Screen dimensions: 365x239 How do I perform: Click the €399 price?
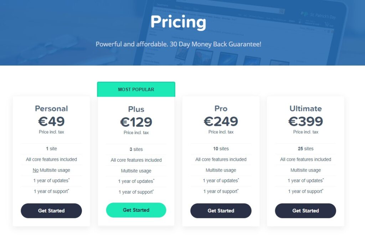tap(305, 121)
